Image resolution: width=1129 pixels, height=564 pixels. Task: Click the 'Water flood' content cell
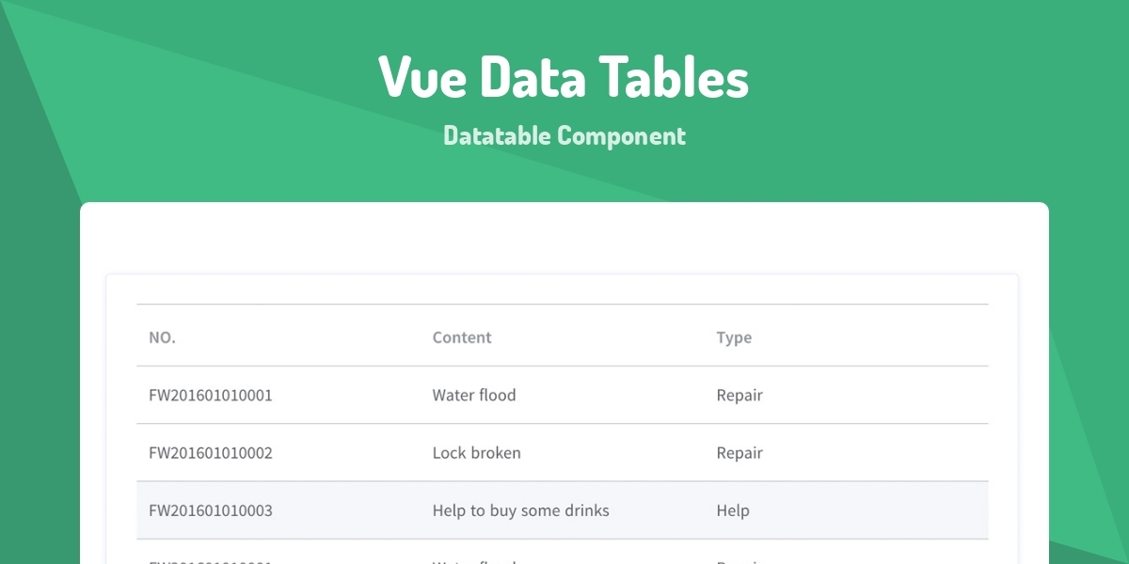click(474, 395)
